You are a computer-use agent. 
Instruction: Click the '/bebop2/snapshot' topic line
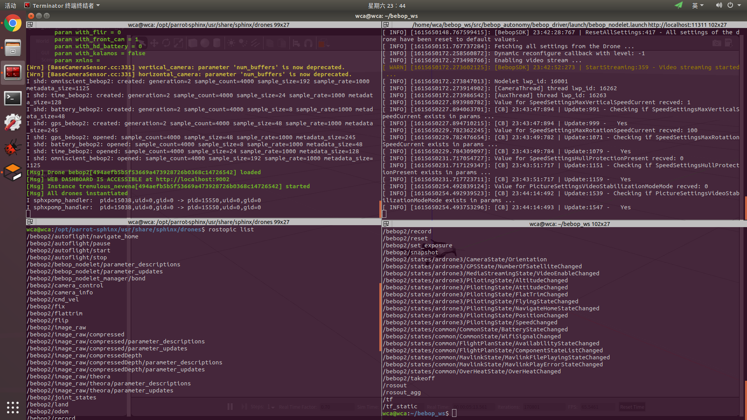tap(410, 252)
